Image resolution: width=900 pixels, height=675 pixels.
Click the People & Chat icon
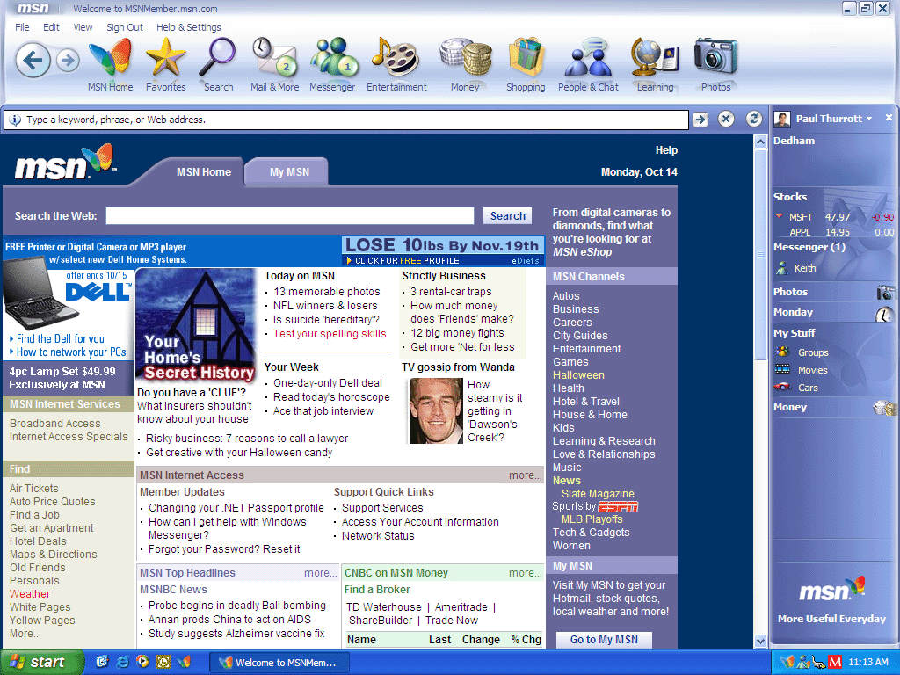[x=588, y=60]
